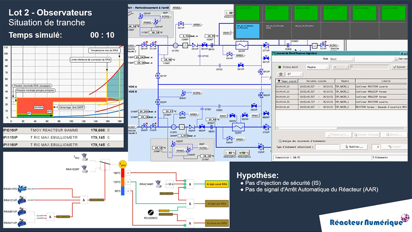Select valve 081VP on bypass line

241,65
